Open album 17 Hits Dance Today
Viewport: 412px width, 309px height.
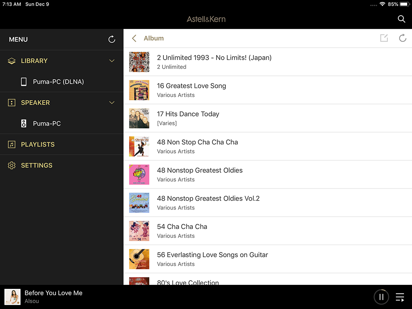coord(268,118)
